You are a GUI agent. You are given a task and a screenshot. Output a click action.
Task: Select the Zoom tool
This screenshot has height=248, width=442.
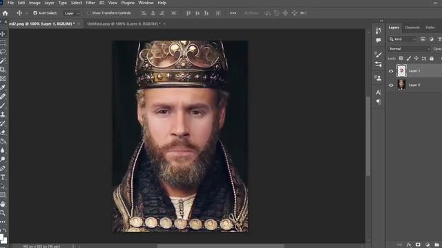[3, 213]
